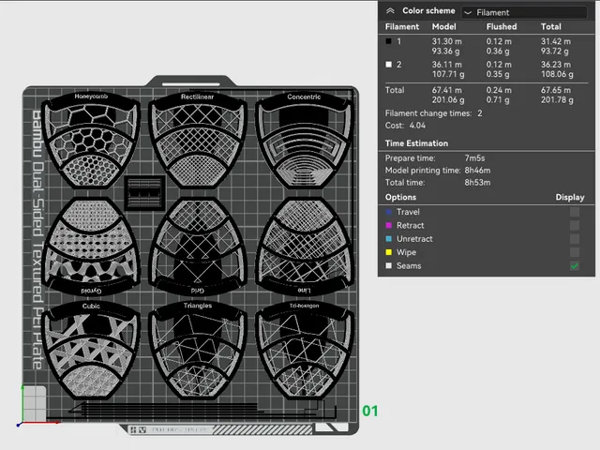Click the cyan Unretract color swatch
The height and width of the screenshot is (450, 600).
[x=389, y=239]
